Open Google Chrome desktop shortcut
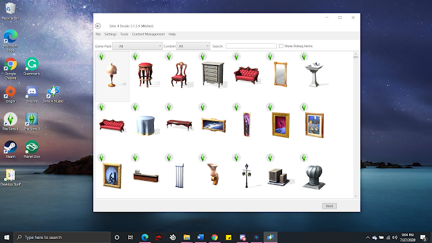Viewport: 432px width, 243px height. 10,68
